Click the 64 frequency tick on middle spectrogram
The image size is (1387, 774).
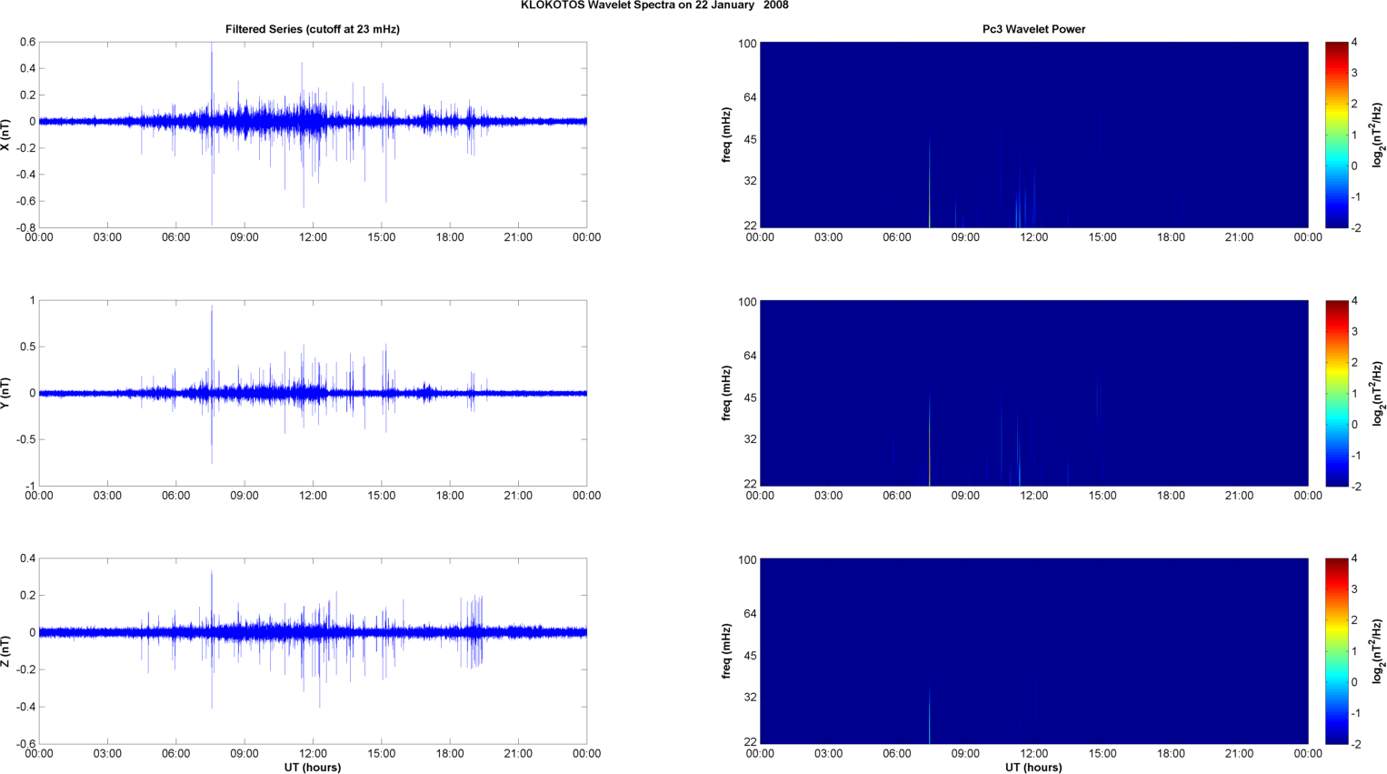[x=751, y=356]
